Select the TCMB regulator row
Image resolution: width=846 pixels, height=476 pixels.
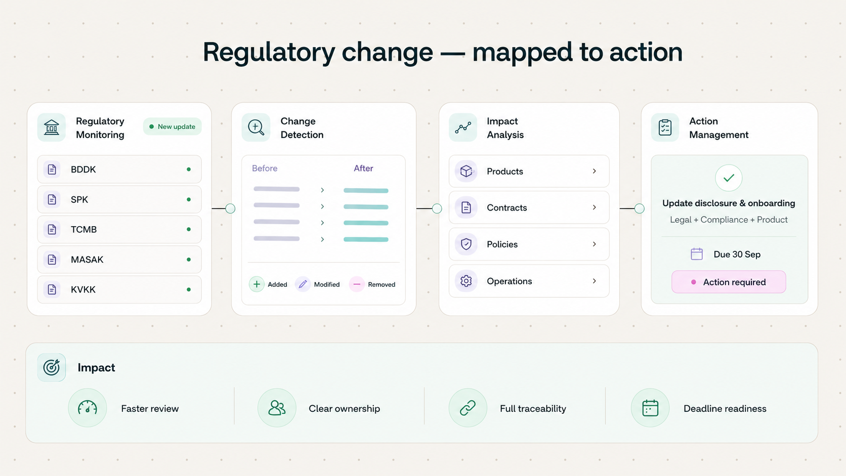(119, 230)
